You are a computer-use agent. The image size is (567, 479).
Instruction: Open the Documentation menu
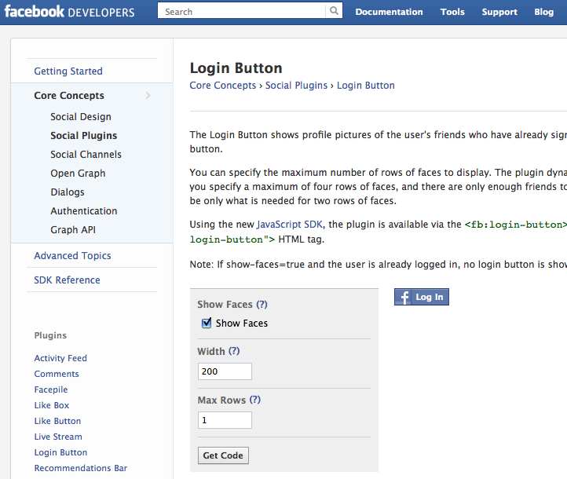(x=389, y=12)
